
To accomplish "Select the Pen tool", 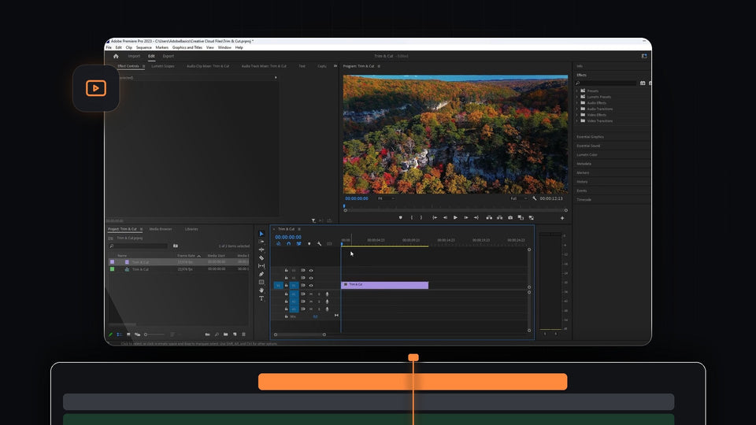I will 261,274.
